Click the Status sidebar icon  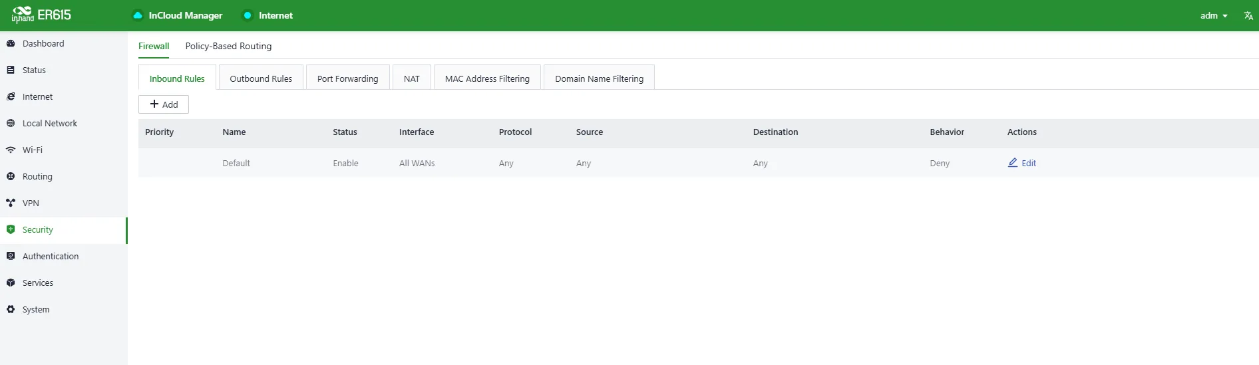click(x=11, y=70)
